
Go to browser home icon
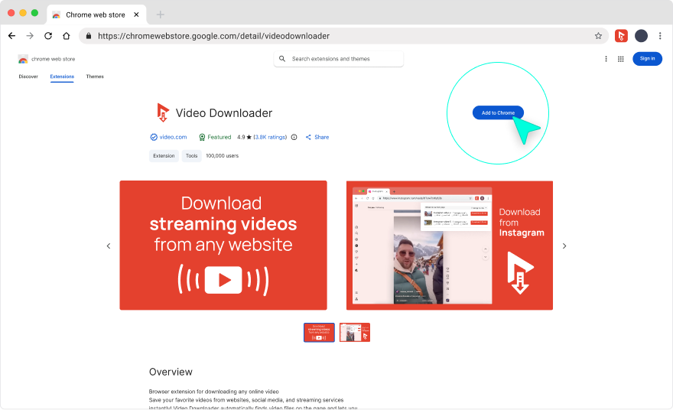click(67, 36)
